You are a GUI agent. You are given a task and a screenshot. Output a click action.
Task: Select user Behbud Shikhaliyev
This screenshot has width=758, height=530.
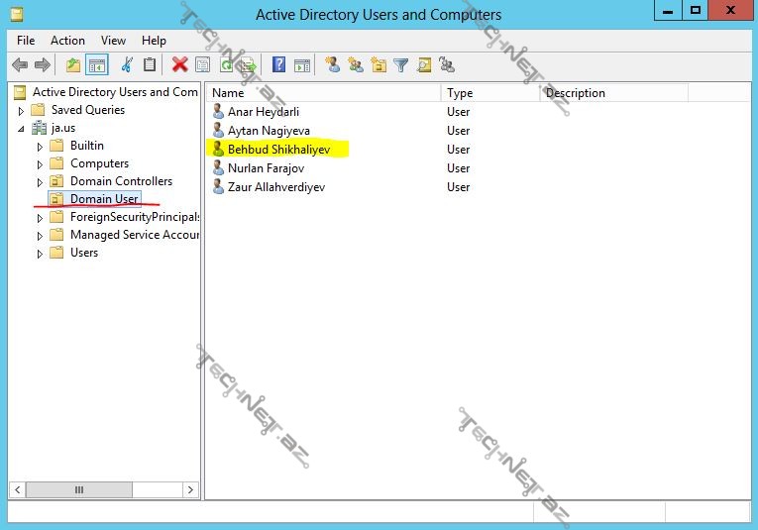278,150
